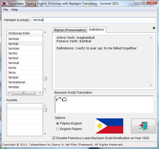159x149 pixels.
Task: Select 'tambol' in the dictionary list
Action: tap(25, 58)
